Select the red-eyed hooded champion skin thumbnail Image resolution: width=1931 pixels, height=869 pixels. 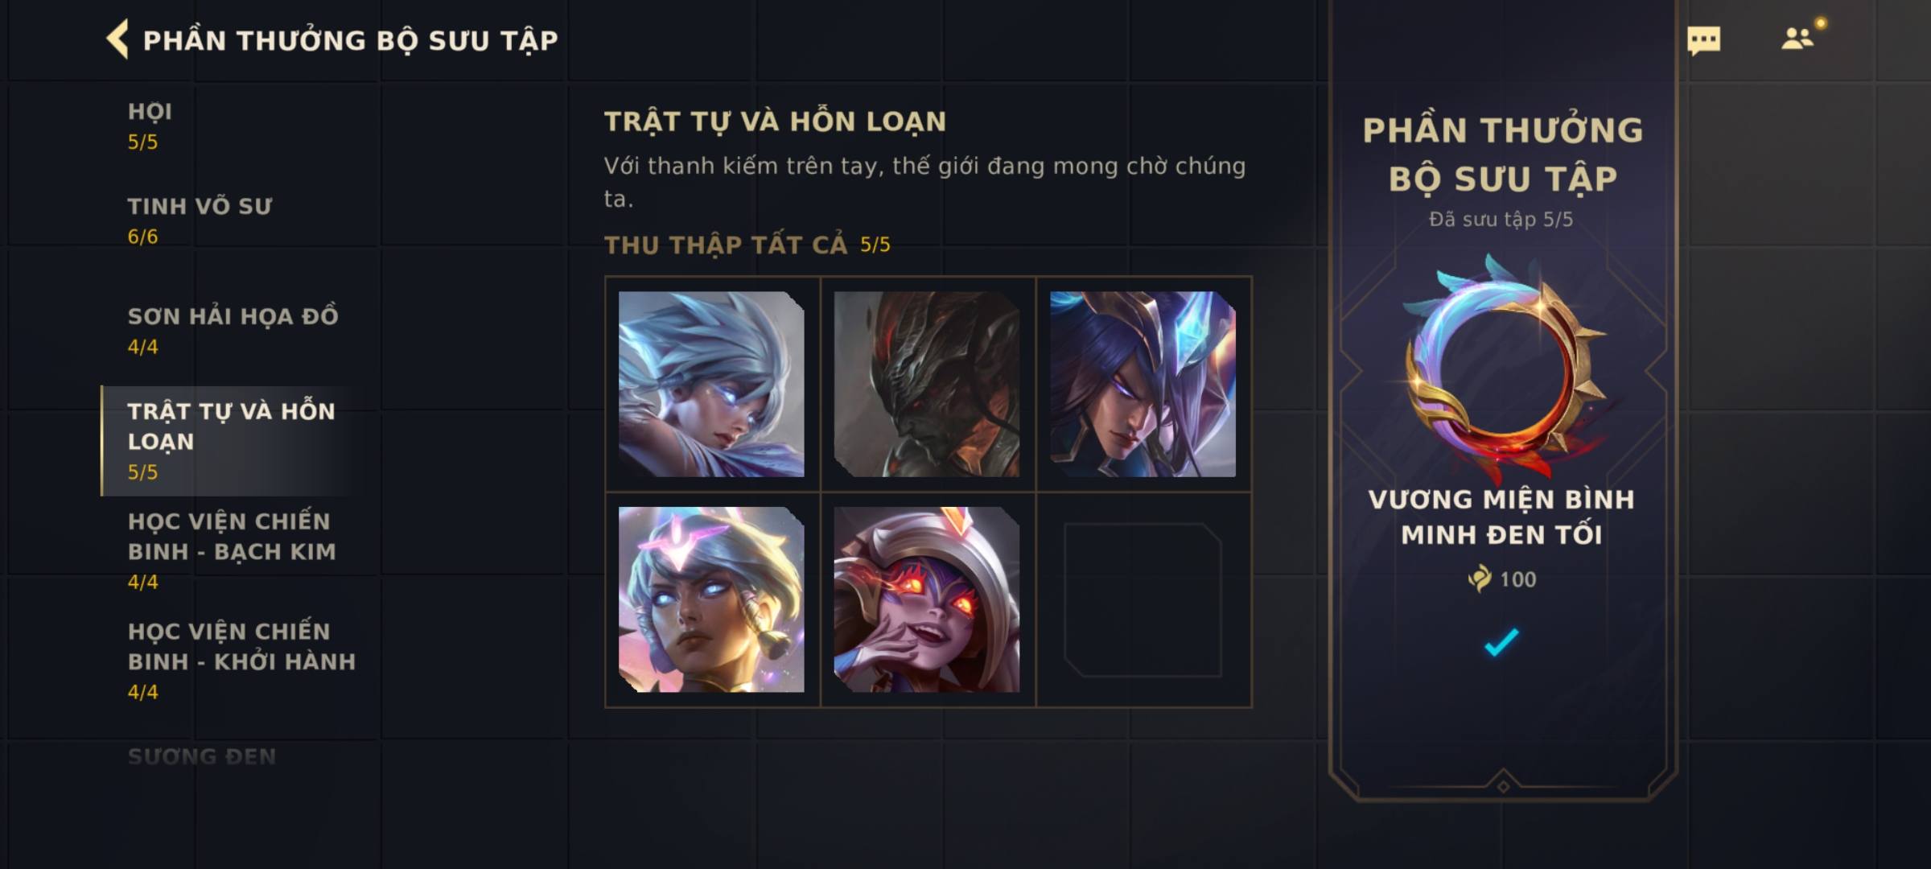[x=927, y=599]
